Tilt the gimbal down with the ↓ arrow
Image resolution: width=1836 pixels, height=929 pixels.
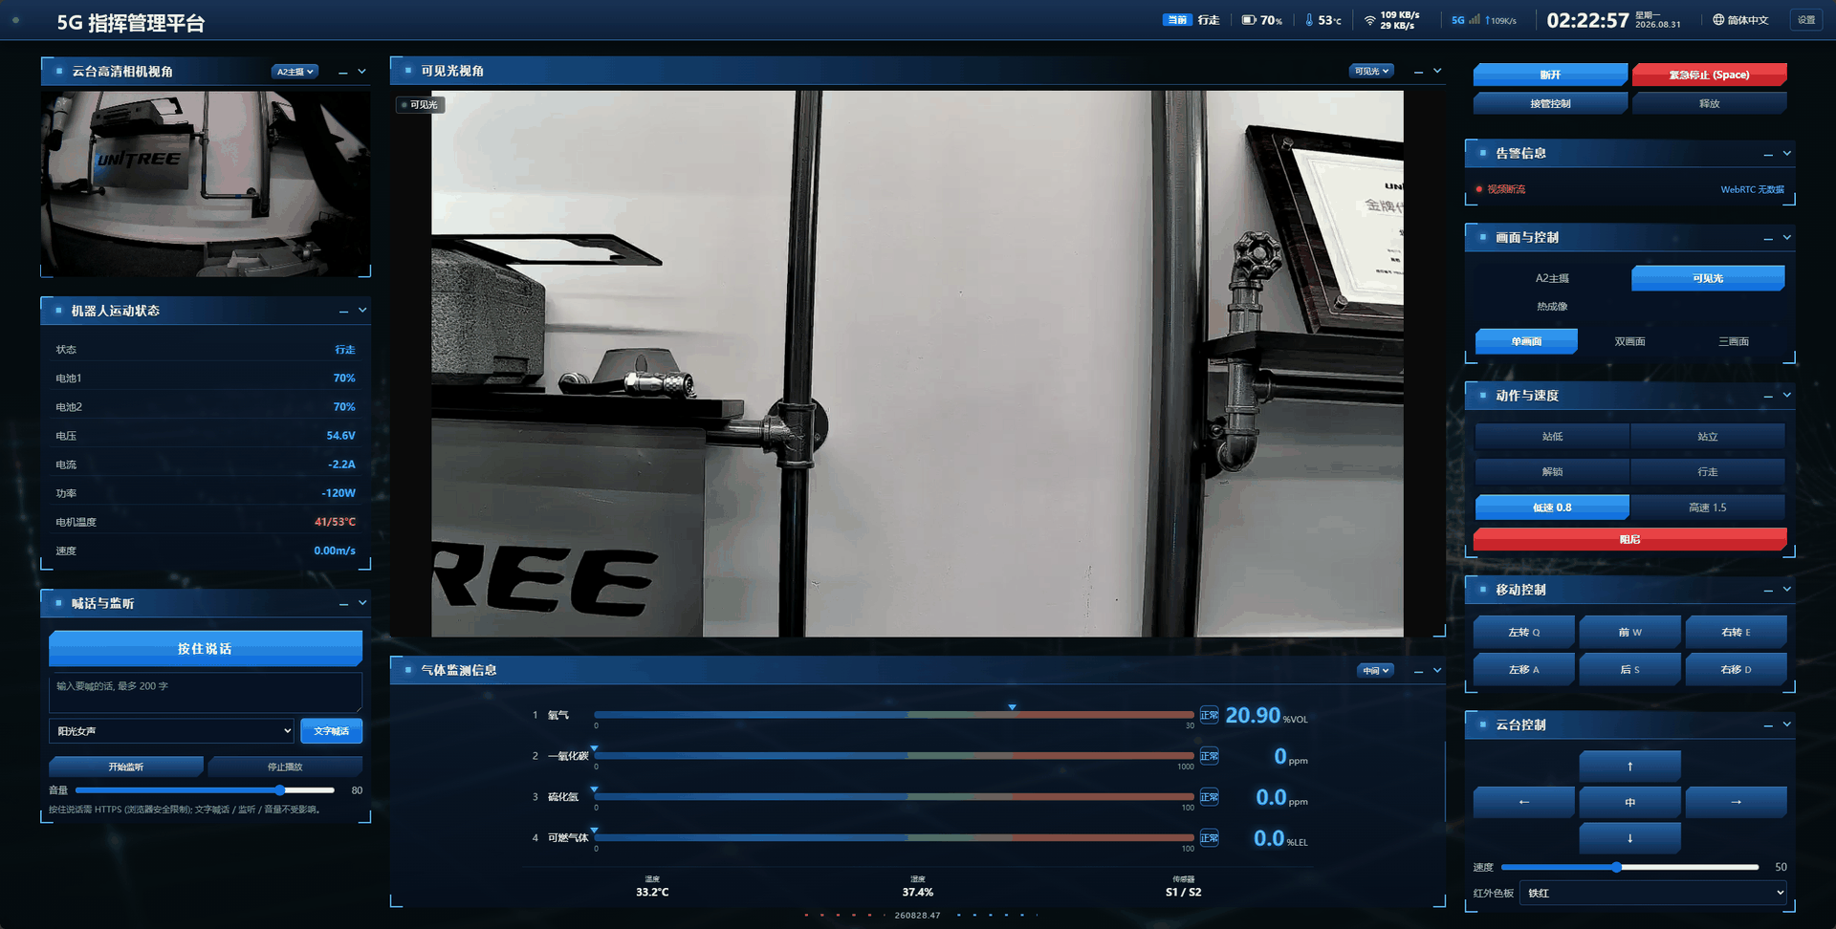click(x=1629, y=838)
